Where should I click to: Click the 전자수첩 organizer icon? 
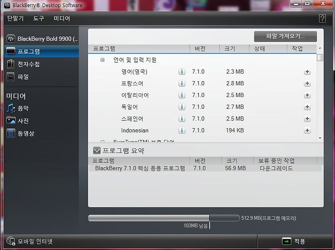11,64
